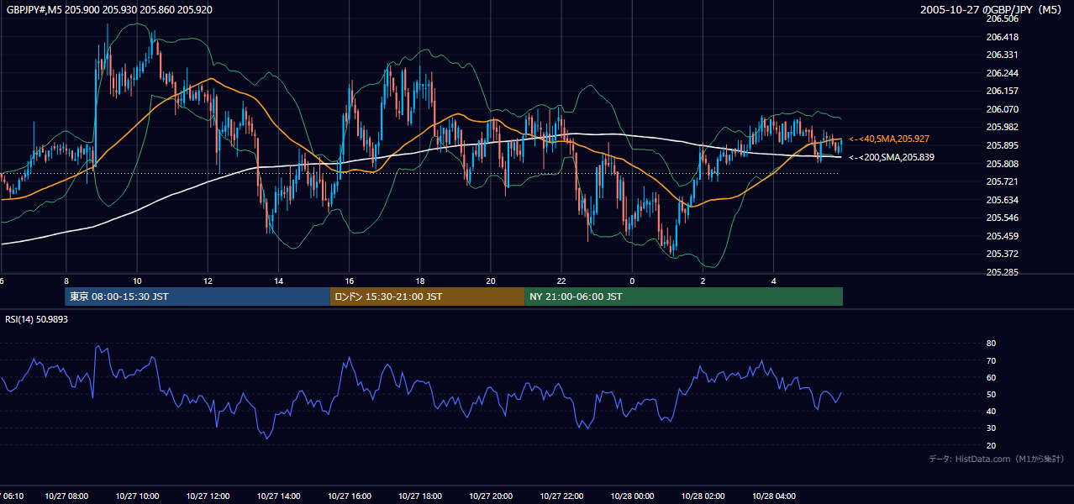Click the 10/27 20:00 time label
This screenshot has height=504, width=1074.
point(491,496)
